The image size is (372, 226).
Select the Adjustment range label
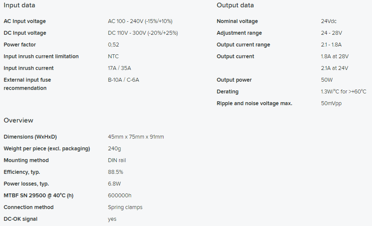239,33
